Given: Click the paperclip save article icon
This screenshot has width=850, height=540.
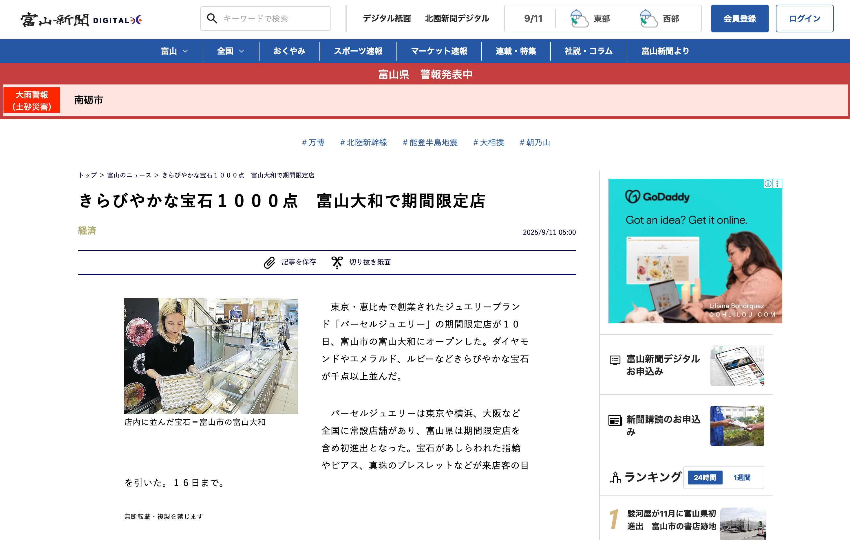Looking at the screenshot, I should point(269,262).
